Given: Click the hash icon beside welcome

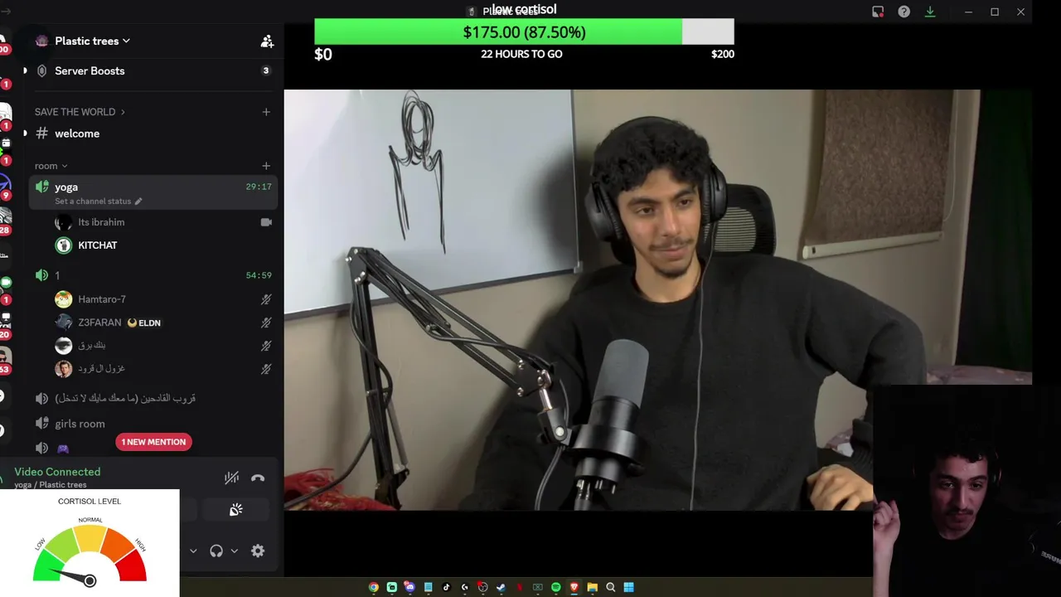Looking at the screenshot, I should tap(41, 133).
